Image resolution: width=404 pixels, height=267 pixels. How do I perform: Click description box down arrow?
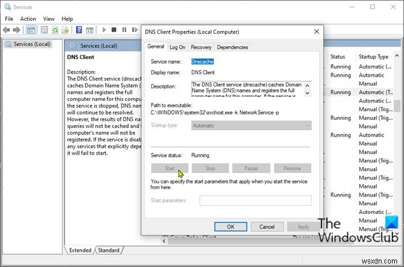(308, 93)
